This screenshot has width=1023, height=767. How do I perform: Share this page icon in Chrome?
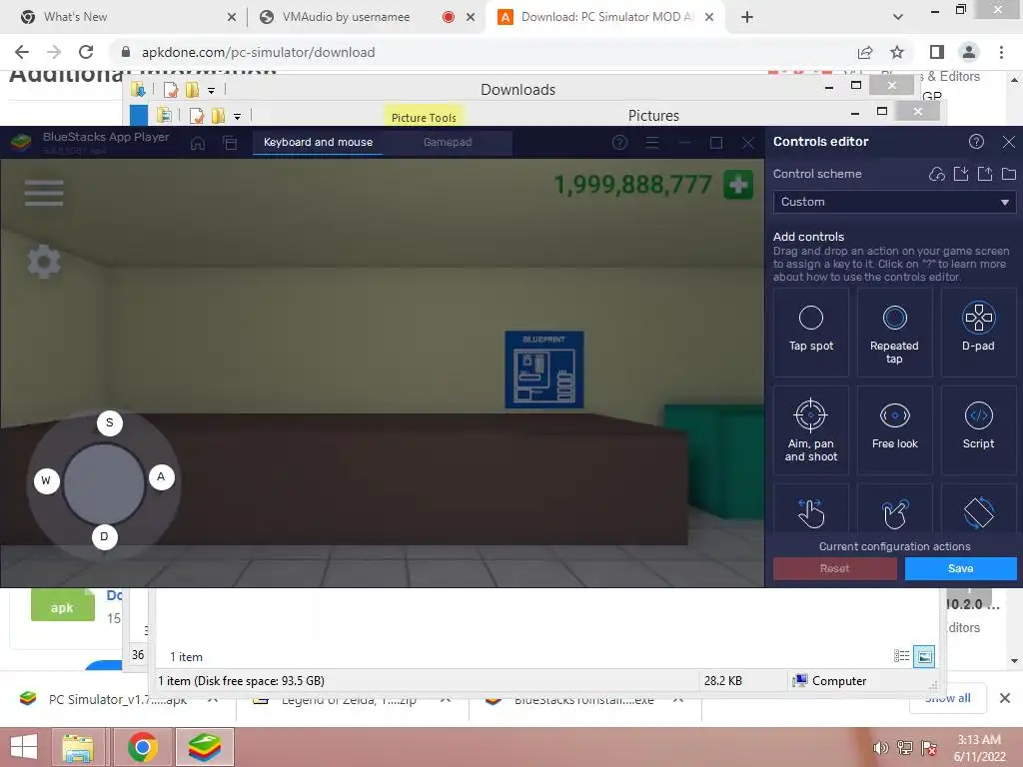865,52
